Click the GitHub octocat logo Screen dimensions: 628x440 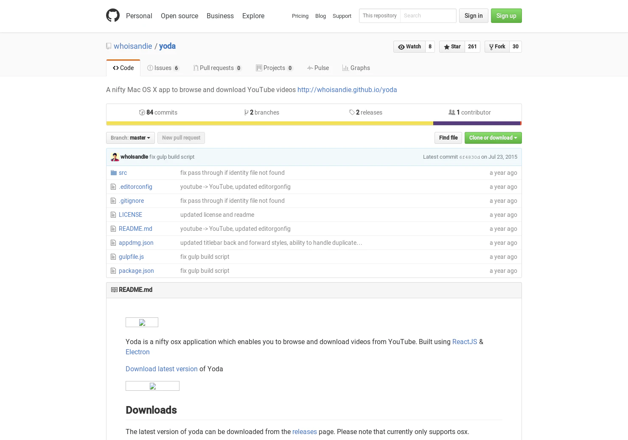click(x=113, y=16)
